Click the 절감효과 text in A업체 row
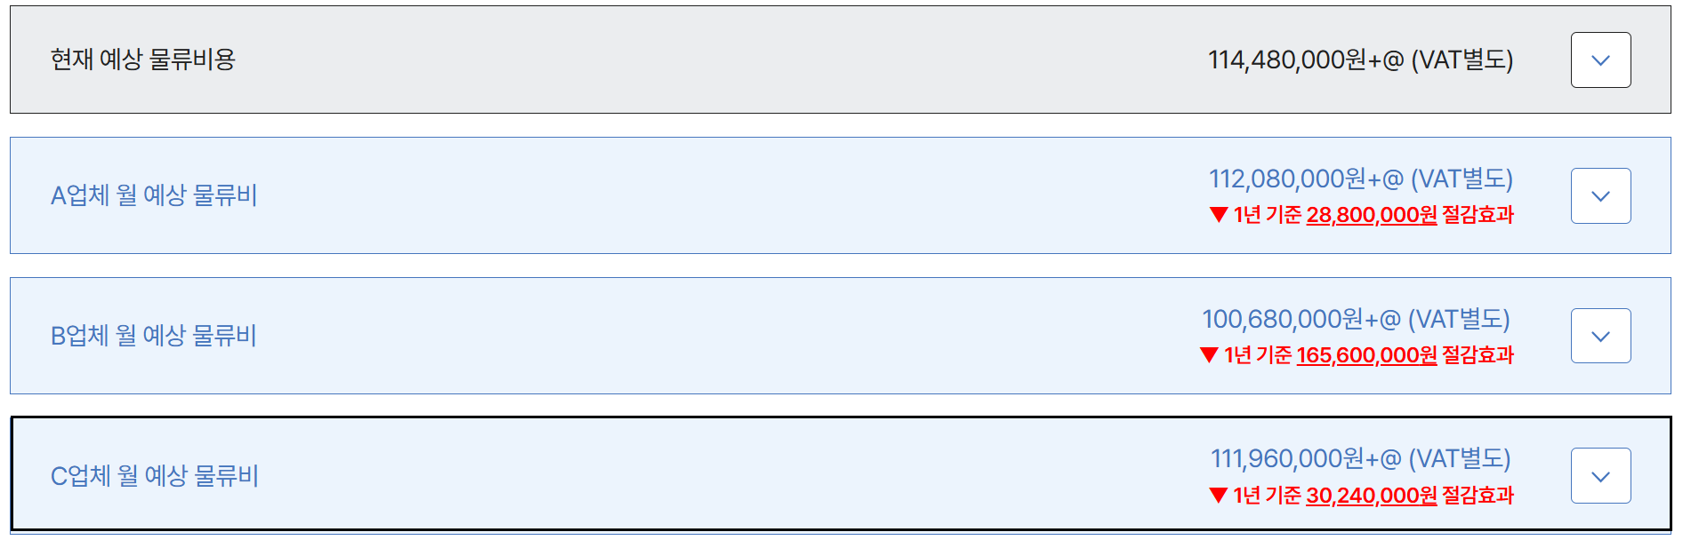 click(x=1478, y=215)
